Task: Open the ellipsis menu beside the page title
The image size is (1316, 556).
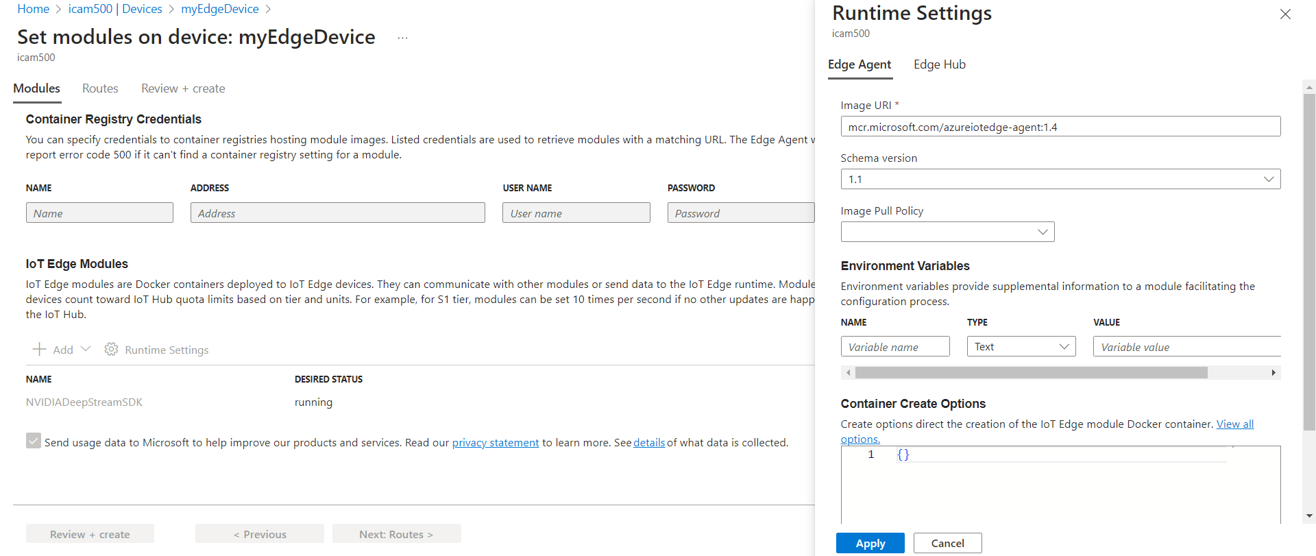Action: [403, 38]
